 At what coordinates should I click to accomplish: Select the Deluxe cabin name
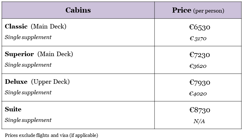(16, 82)
